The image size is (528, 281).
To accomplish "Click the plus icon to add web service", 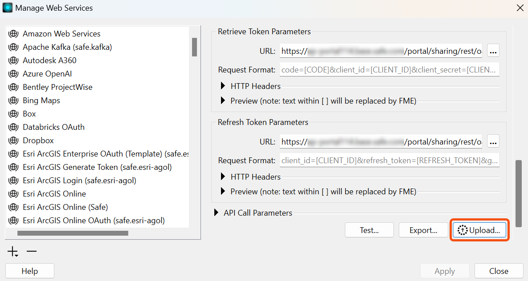I will [13, 251].
